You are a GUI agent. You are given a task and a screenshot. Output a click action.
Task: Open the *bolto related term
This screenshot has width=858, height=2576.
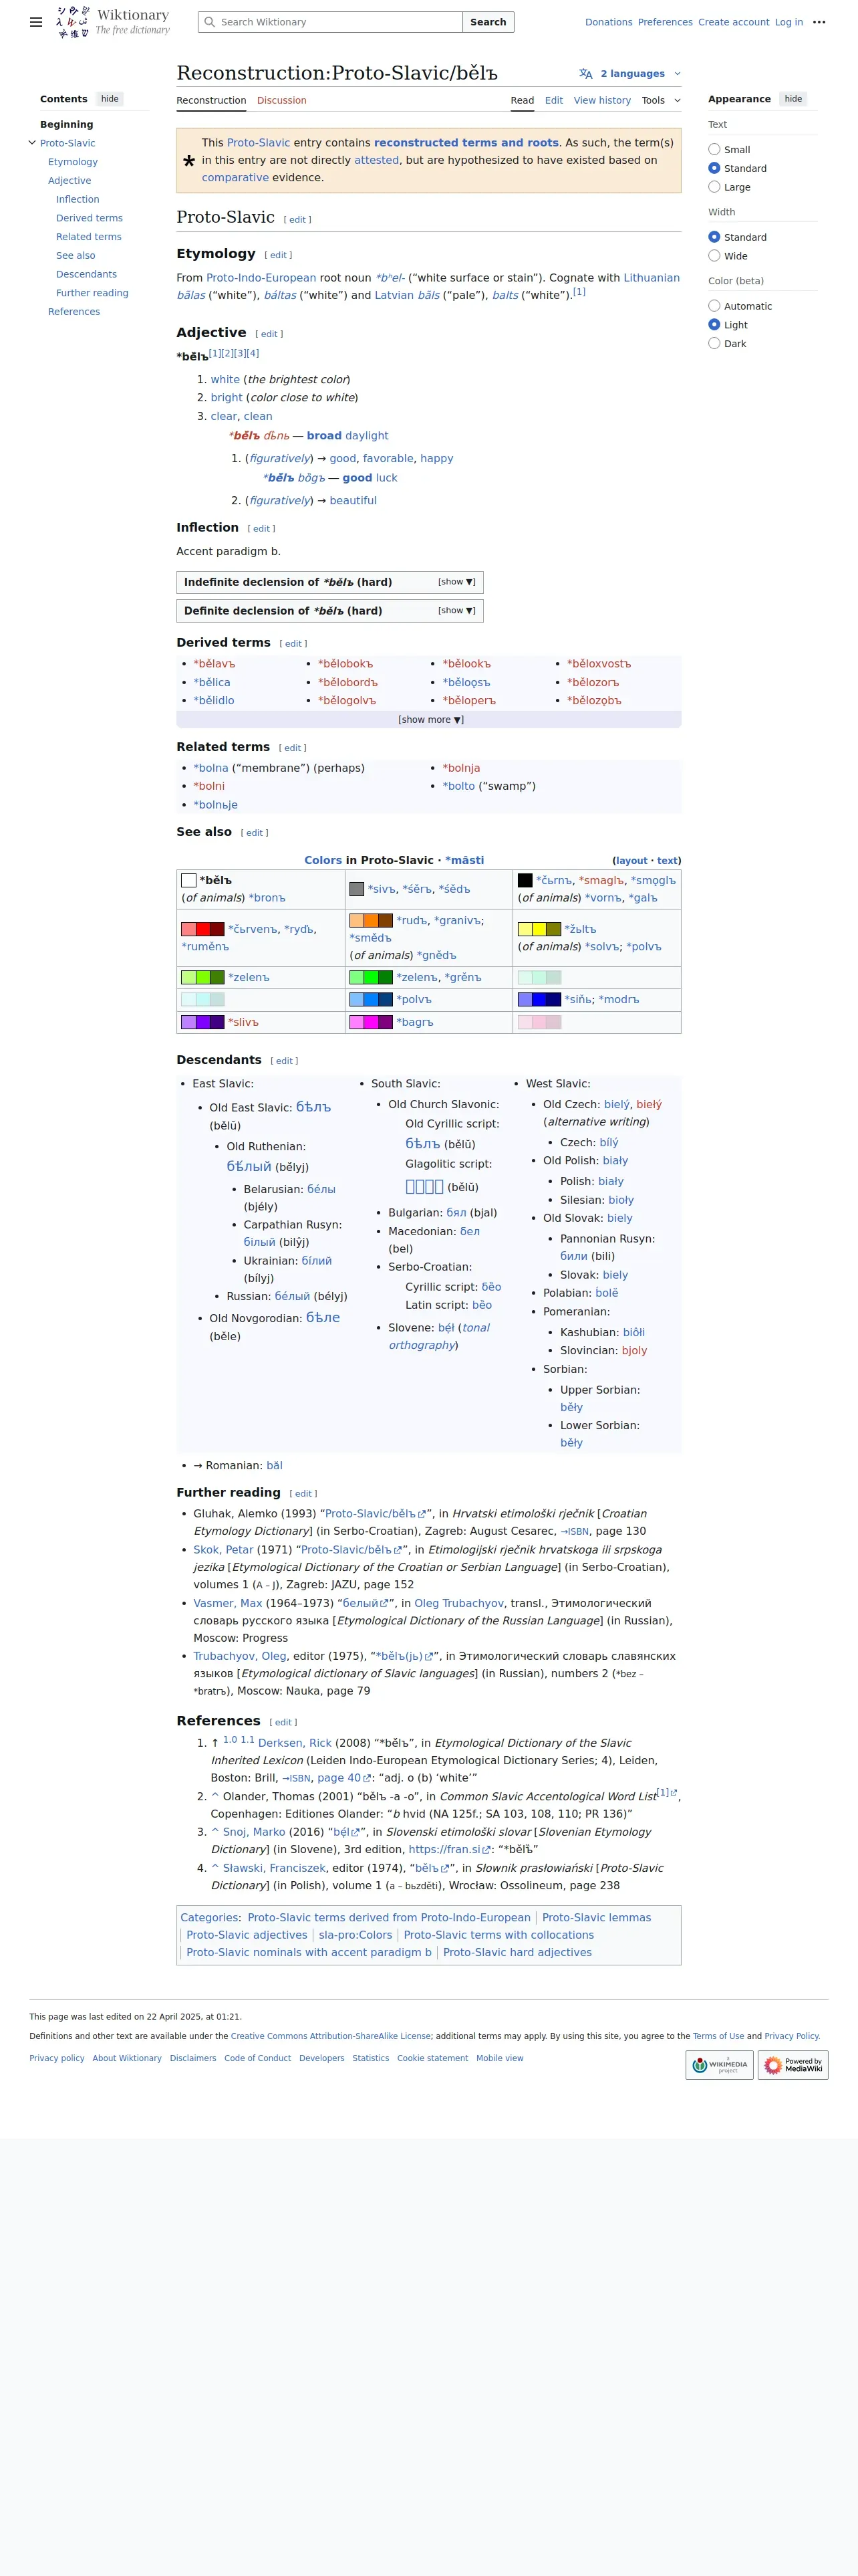click(458, 786)
